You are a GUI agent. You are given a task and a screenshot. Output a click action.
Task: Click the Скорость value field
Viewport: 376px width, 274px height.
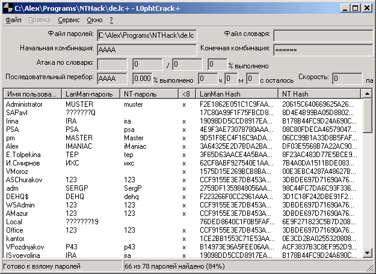click(347, 79)
